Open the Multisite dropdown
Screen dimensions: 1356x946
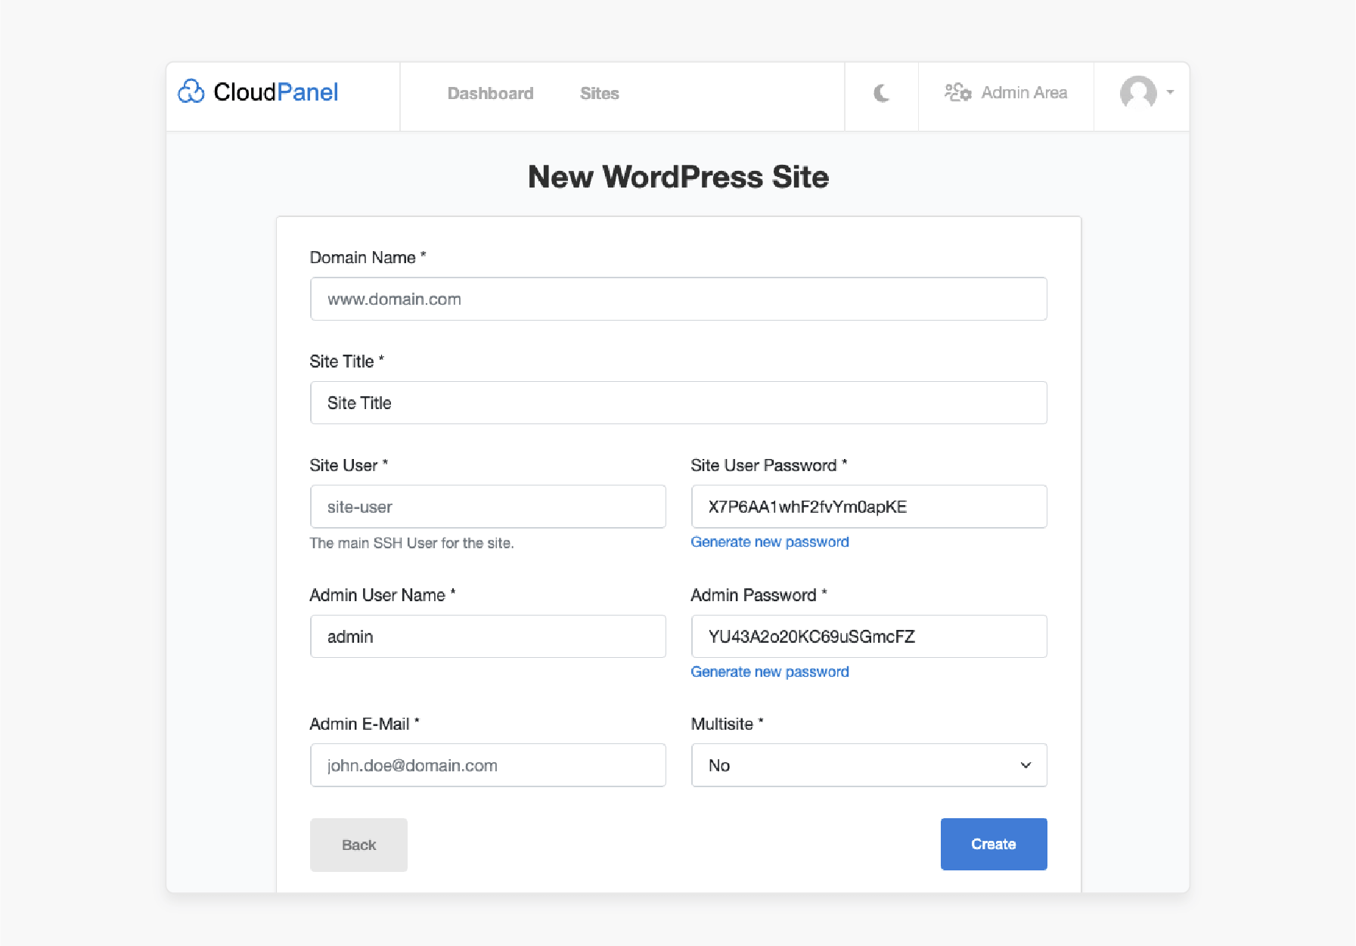point(869,765)
